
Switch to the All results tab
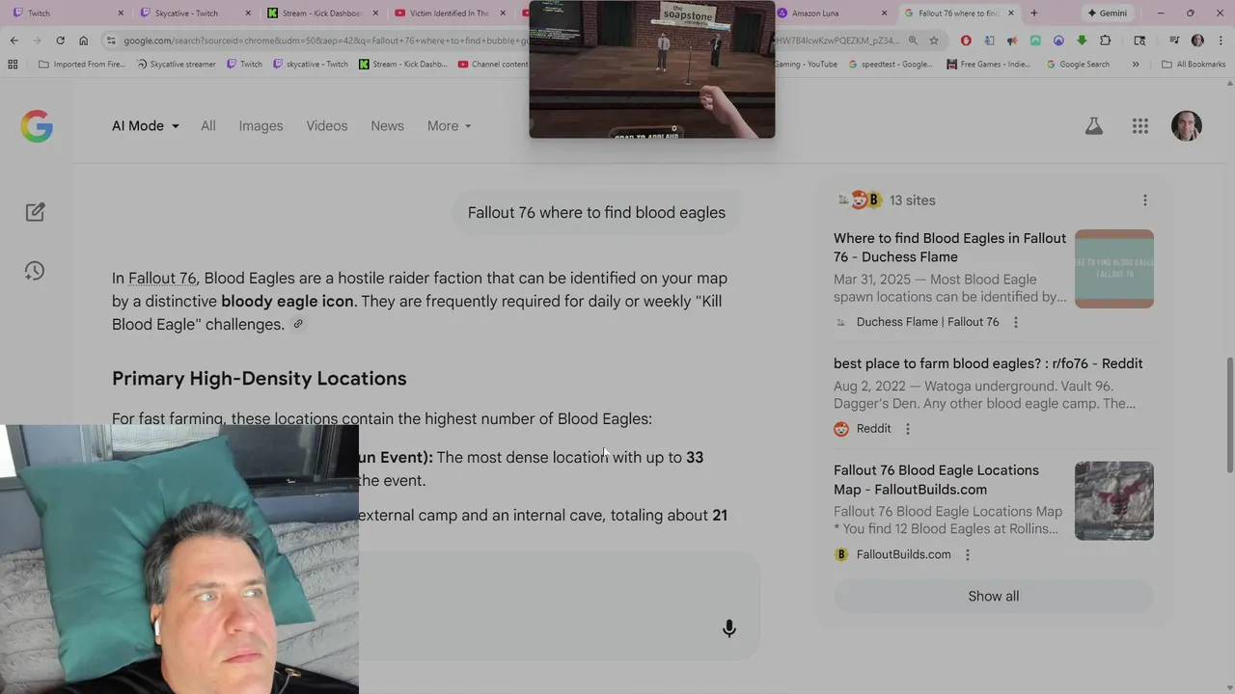[208, 126]
